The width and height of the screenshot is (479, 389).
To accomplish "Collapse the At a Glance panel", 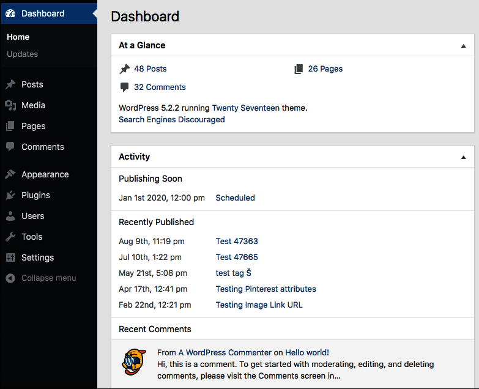I will (x=463, y=46).
